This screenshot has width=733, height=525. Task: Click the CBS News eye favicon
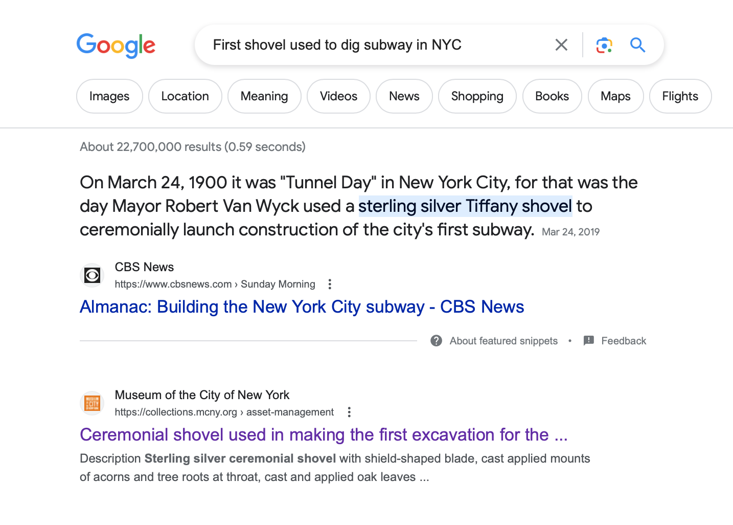point(93,276)
